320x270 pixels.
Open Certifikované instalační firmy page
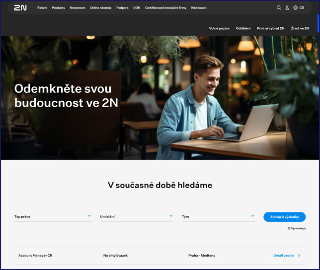[x=165, y=8]
